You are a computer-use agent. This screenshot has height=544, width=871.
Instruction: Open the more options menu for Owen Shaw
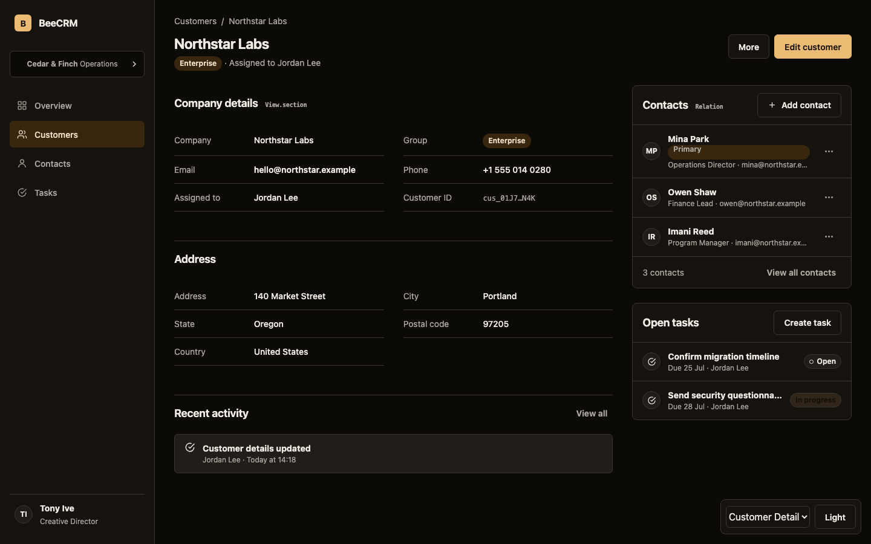coord(829,198)
